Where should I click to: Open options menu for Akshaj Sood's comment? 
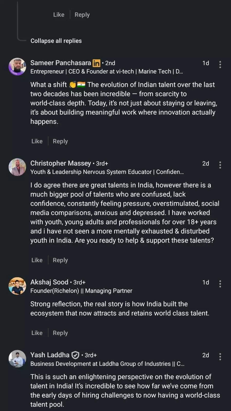coord(220,284)
